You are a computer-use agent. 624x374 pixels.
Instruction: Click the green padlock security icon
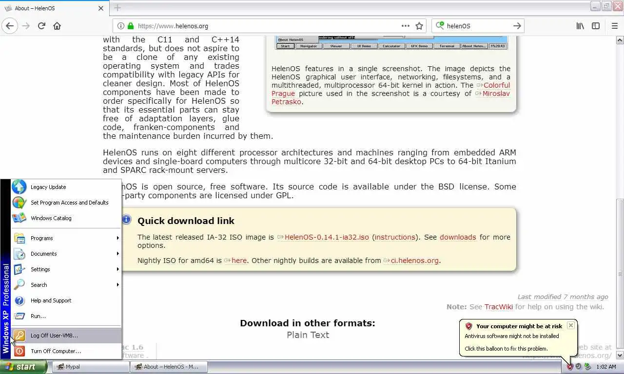click(x=130, y=26)
